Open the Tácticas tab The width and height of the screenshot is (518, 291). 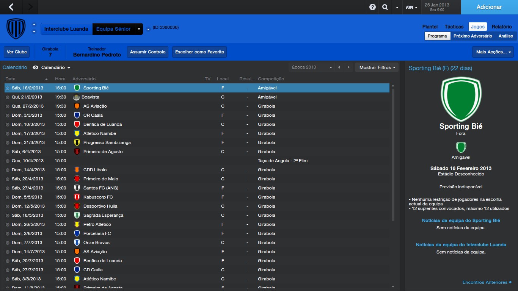pyautogui.click(x=454, y=27)
